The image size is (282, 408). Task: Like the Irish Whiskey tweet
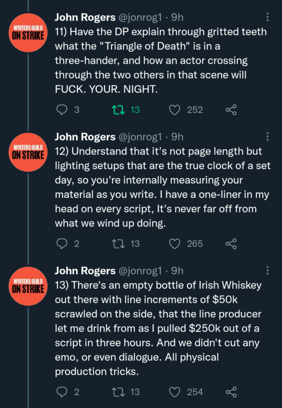click(x=175, y=392)
